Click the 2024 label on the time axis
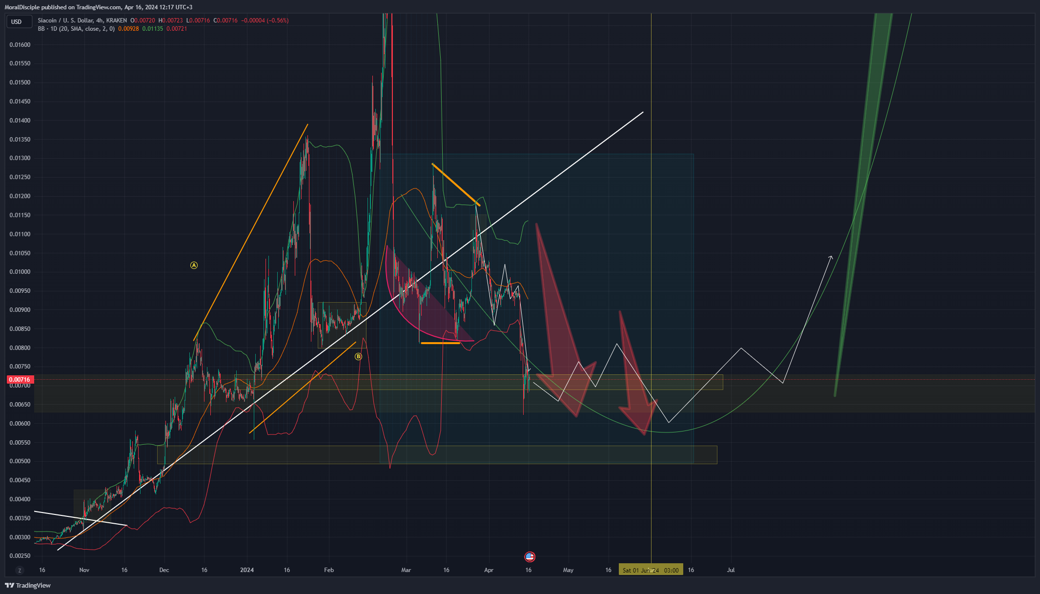 247,570
